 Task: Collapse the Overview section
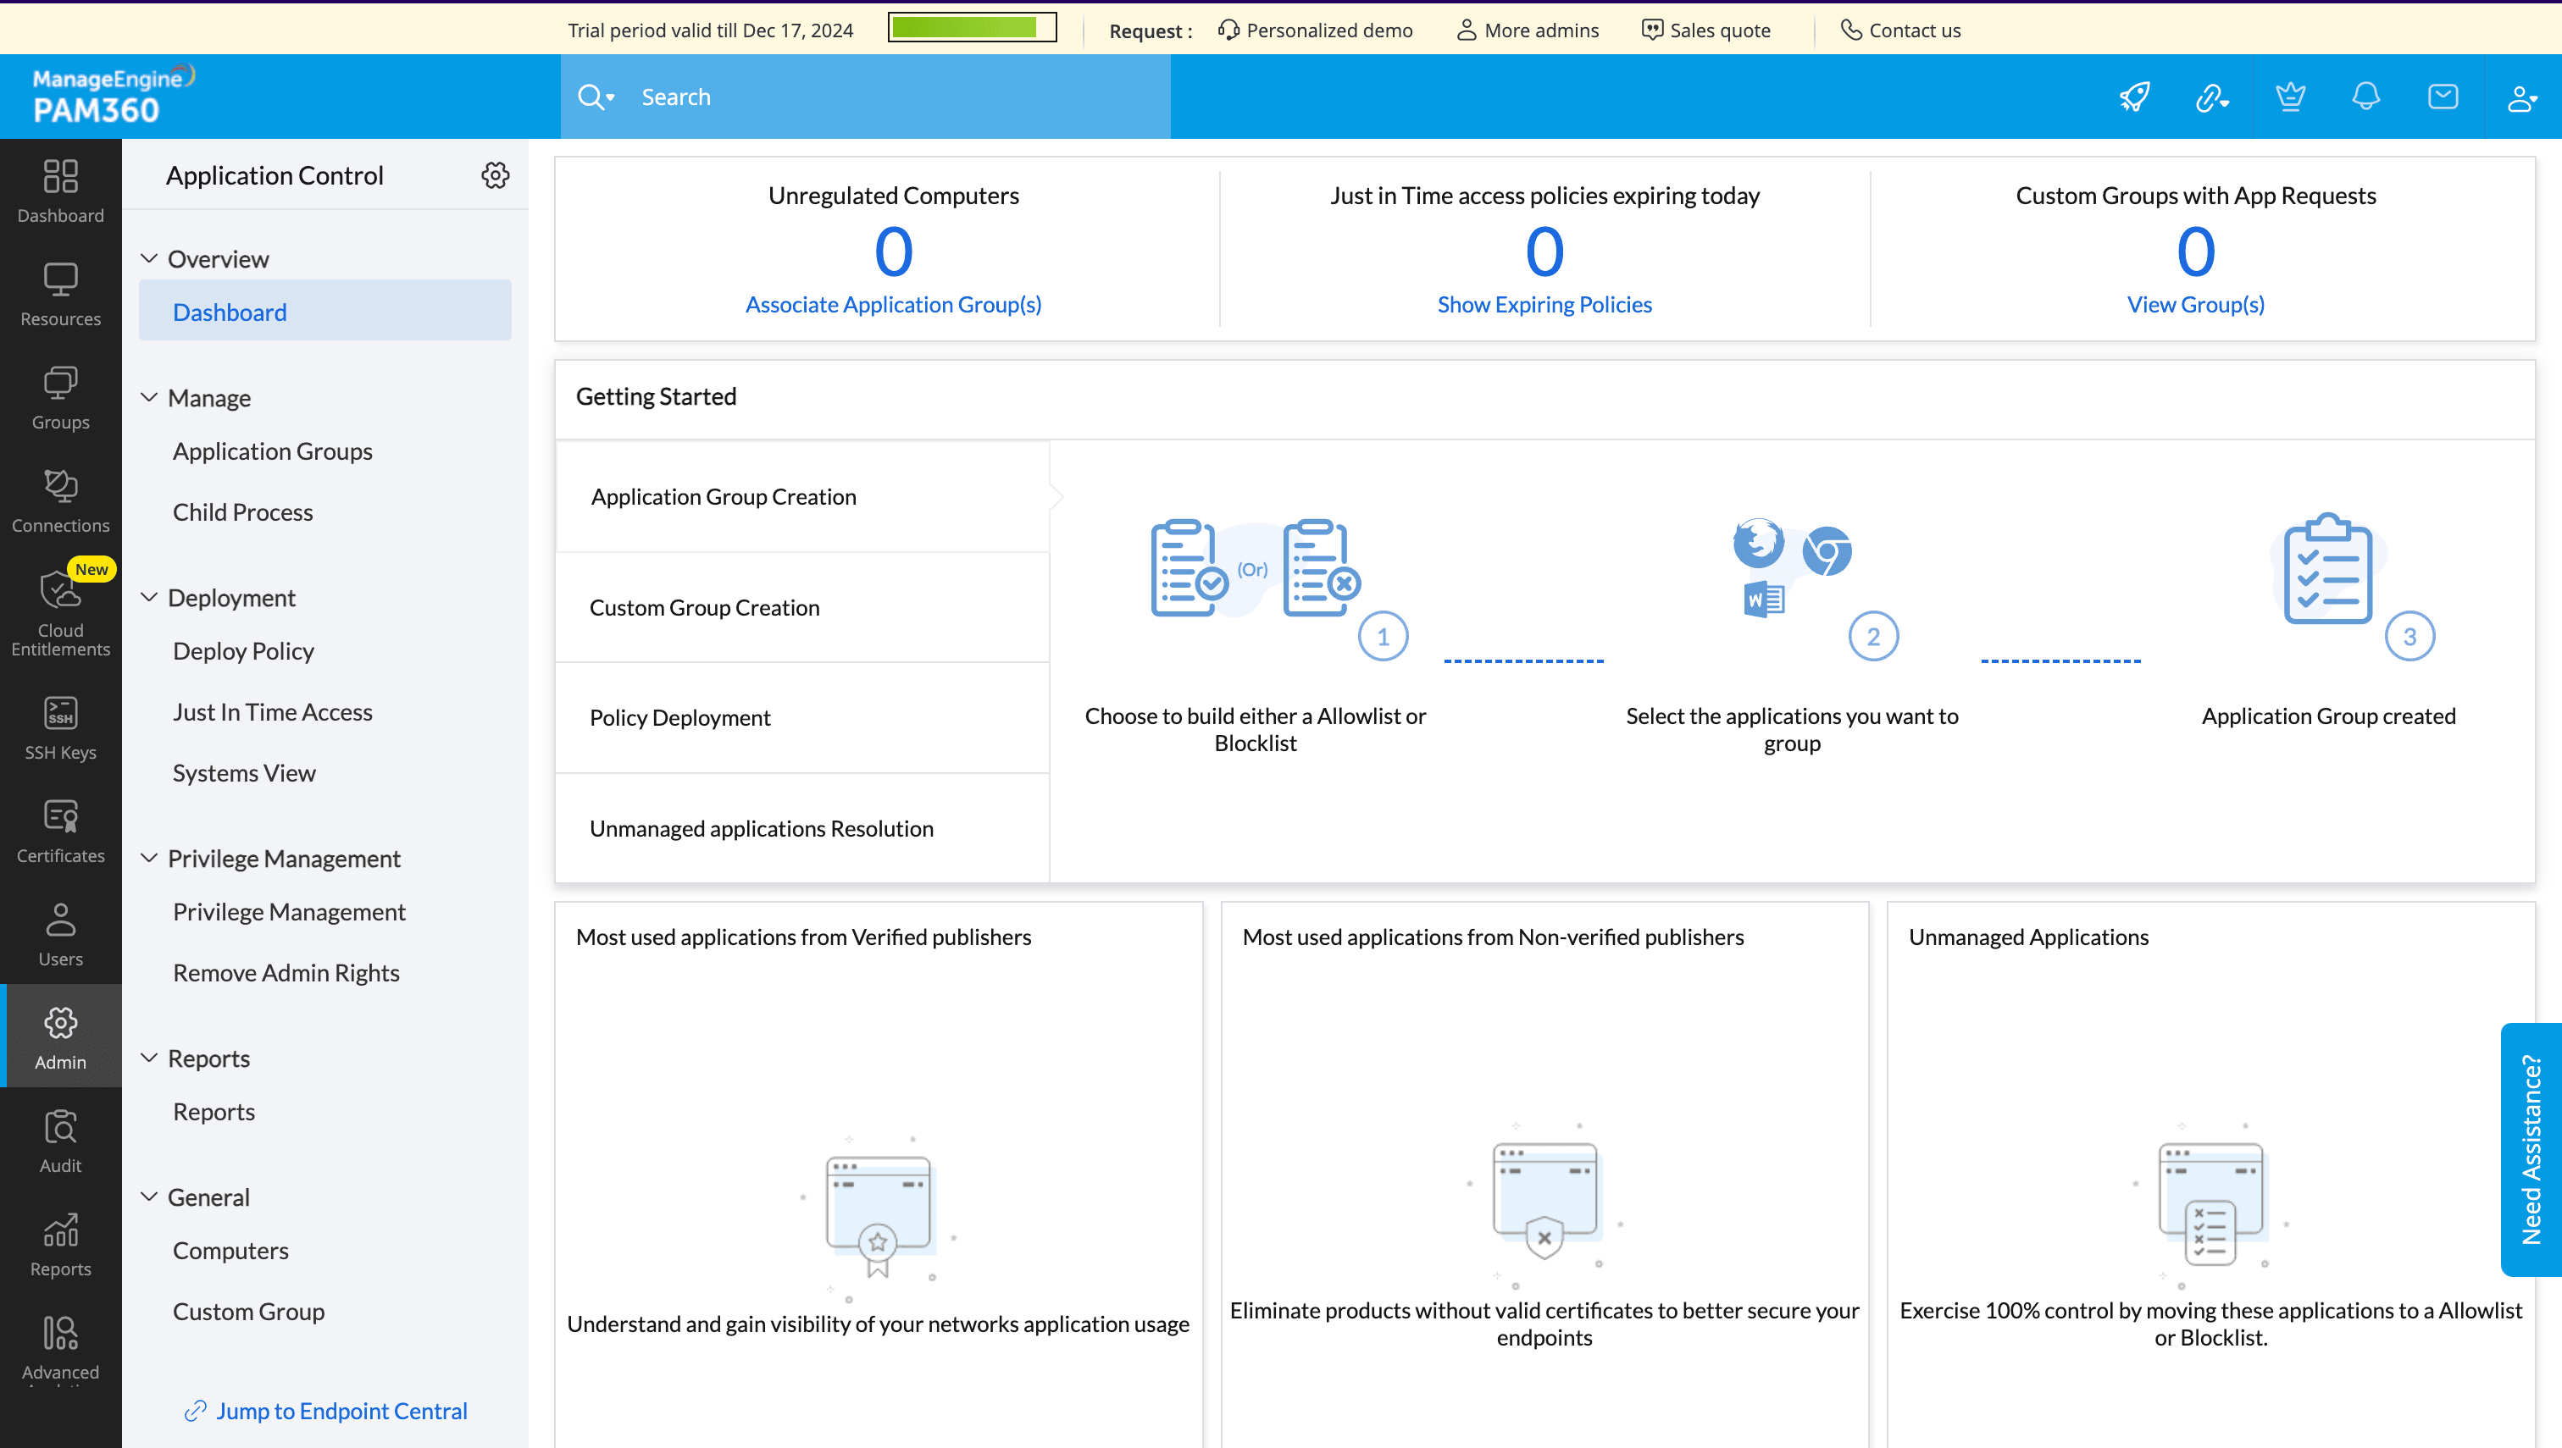point(152,257)
